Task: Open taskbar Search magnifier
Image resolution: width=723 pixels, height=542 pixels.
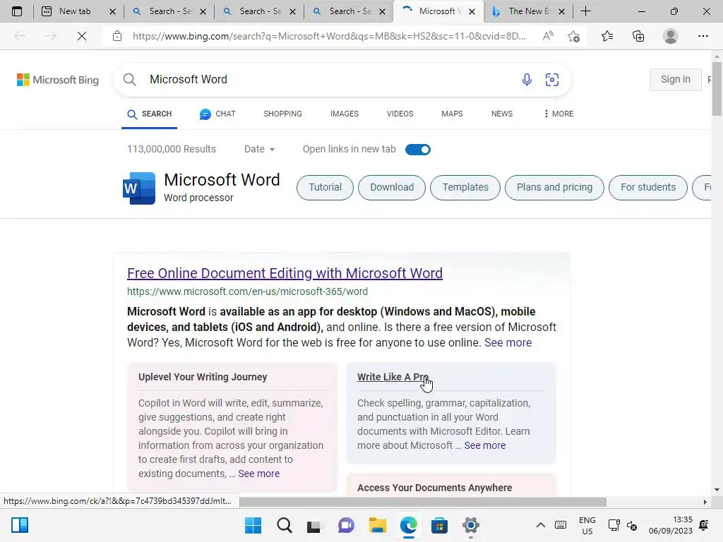Action: click(284, 525)
